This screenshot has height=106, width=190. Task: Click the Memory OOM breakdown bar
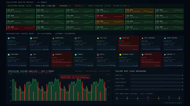click(x=156, y=75)
